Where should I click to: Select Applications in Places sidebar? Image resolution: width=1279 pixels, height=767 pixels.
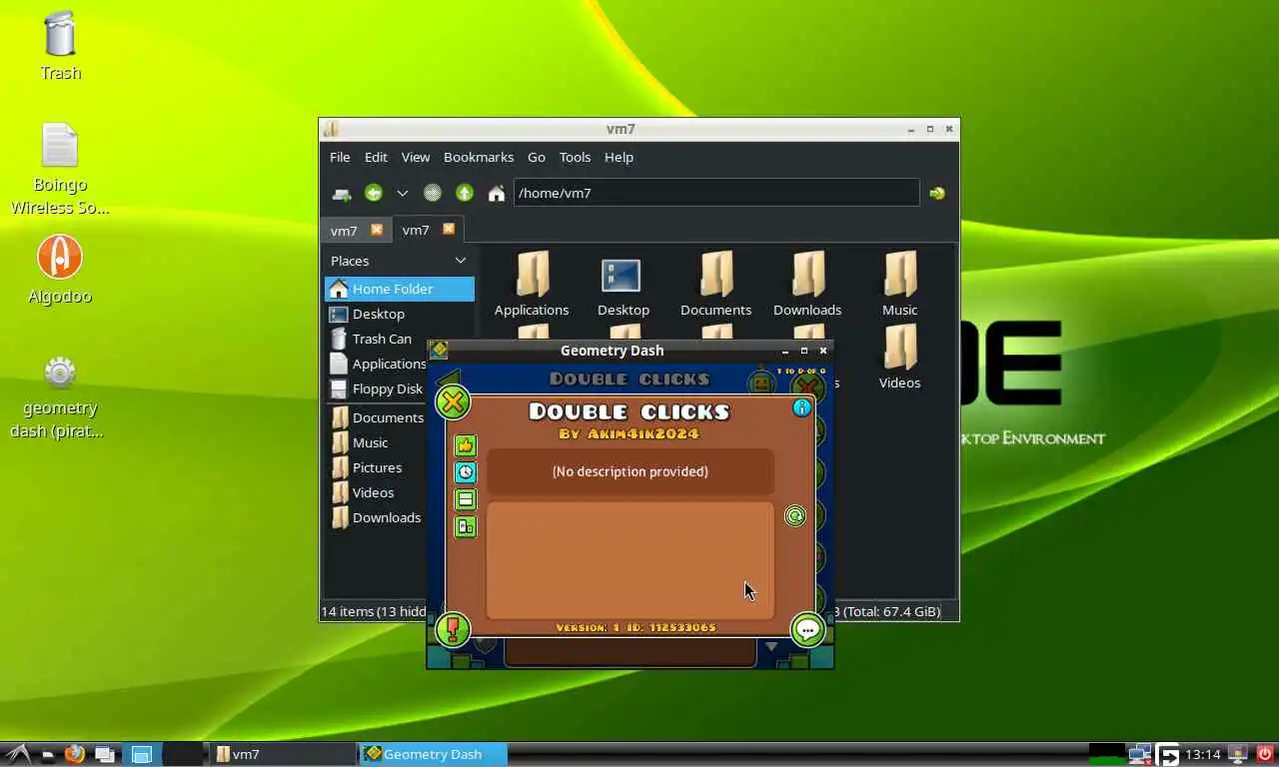tap(378, 364)
